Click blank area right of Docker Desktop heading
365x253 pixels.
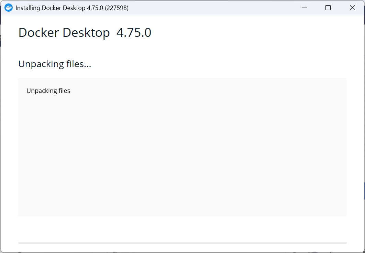point(249,32)
